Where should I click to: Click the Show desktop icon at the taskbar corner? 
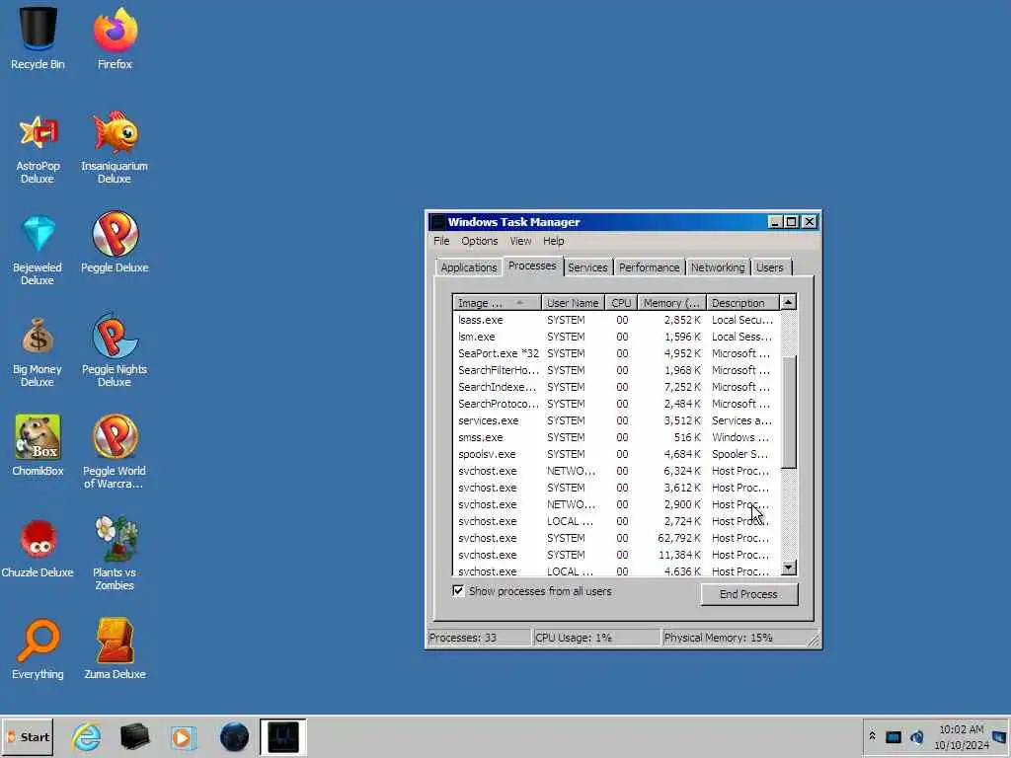1000,736
